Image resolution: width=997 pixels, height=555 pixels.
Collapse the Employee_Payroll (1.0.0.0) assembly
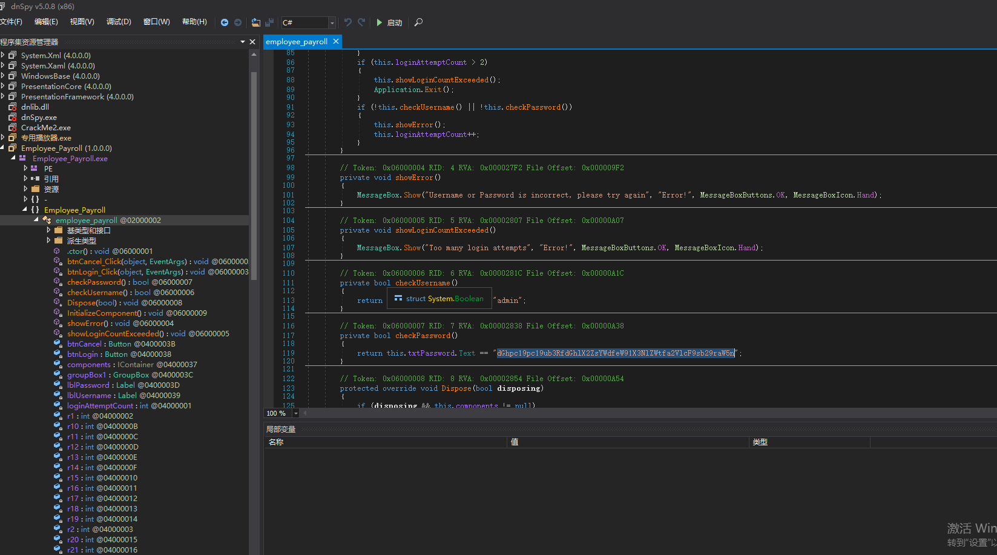click(x=3, y=148)
